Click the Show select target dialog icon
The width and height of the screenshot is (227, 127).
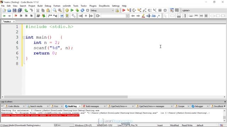tap(117, 10)
